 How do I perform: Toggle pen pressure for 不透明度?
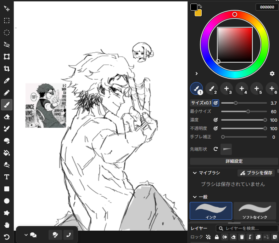pyautogui.click(x=216, y=128)
